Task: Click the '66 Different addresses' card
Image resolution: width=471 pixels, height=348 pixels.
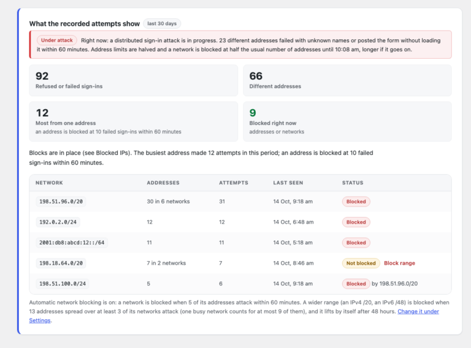Action: click(347, 80)
